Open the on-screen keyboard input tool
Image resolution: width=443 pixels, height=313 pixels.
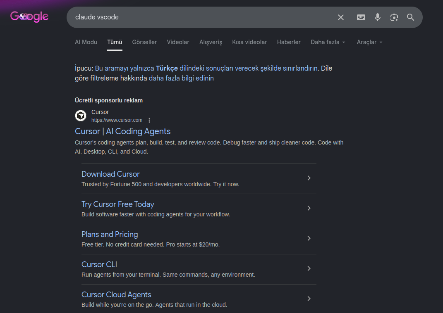point(361,17)
